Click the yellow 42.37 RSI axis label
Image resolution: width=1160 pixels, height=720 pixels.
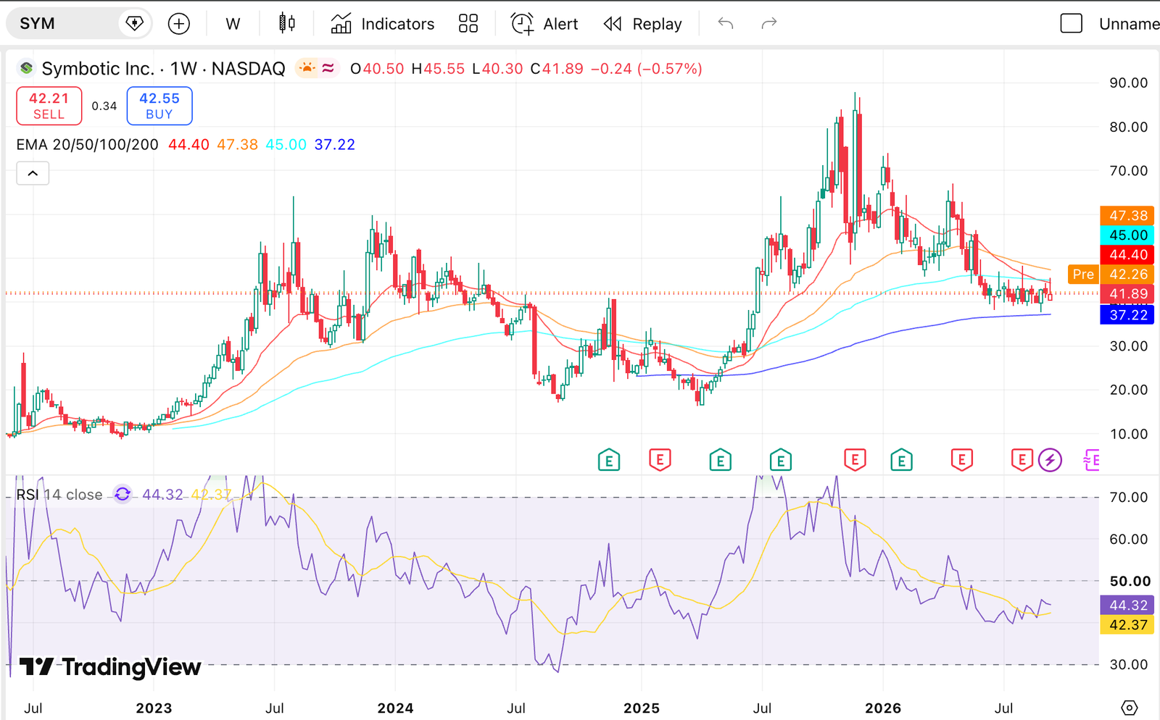tap(1128, 625)
